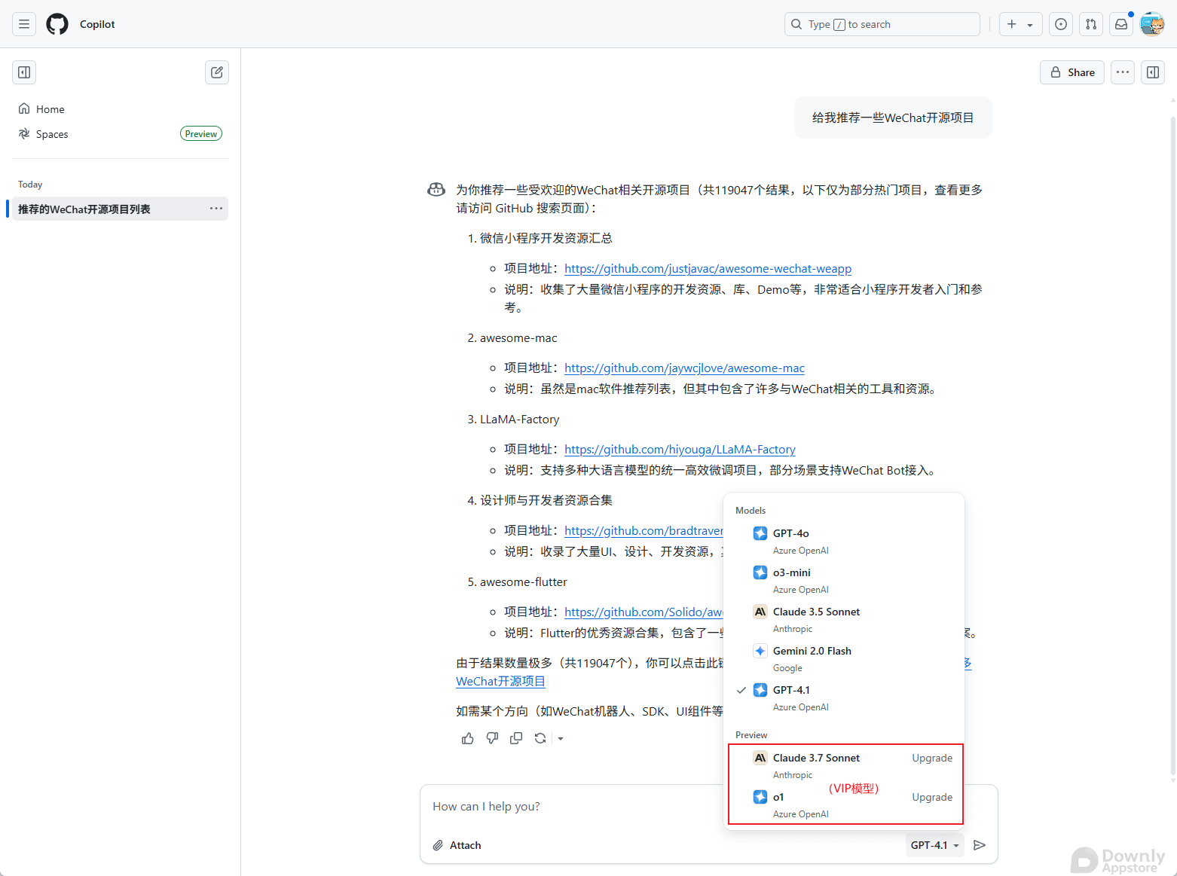Click the search magnifier icon
Screen dimensions: 1177x876
tap(796, 24)
